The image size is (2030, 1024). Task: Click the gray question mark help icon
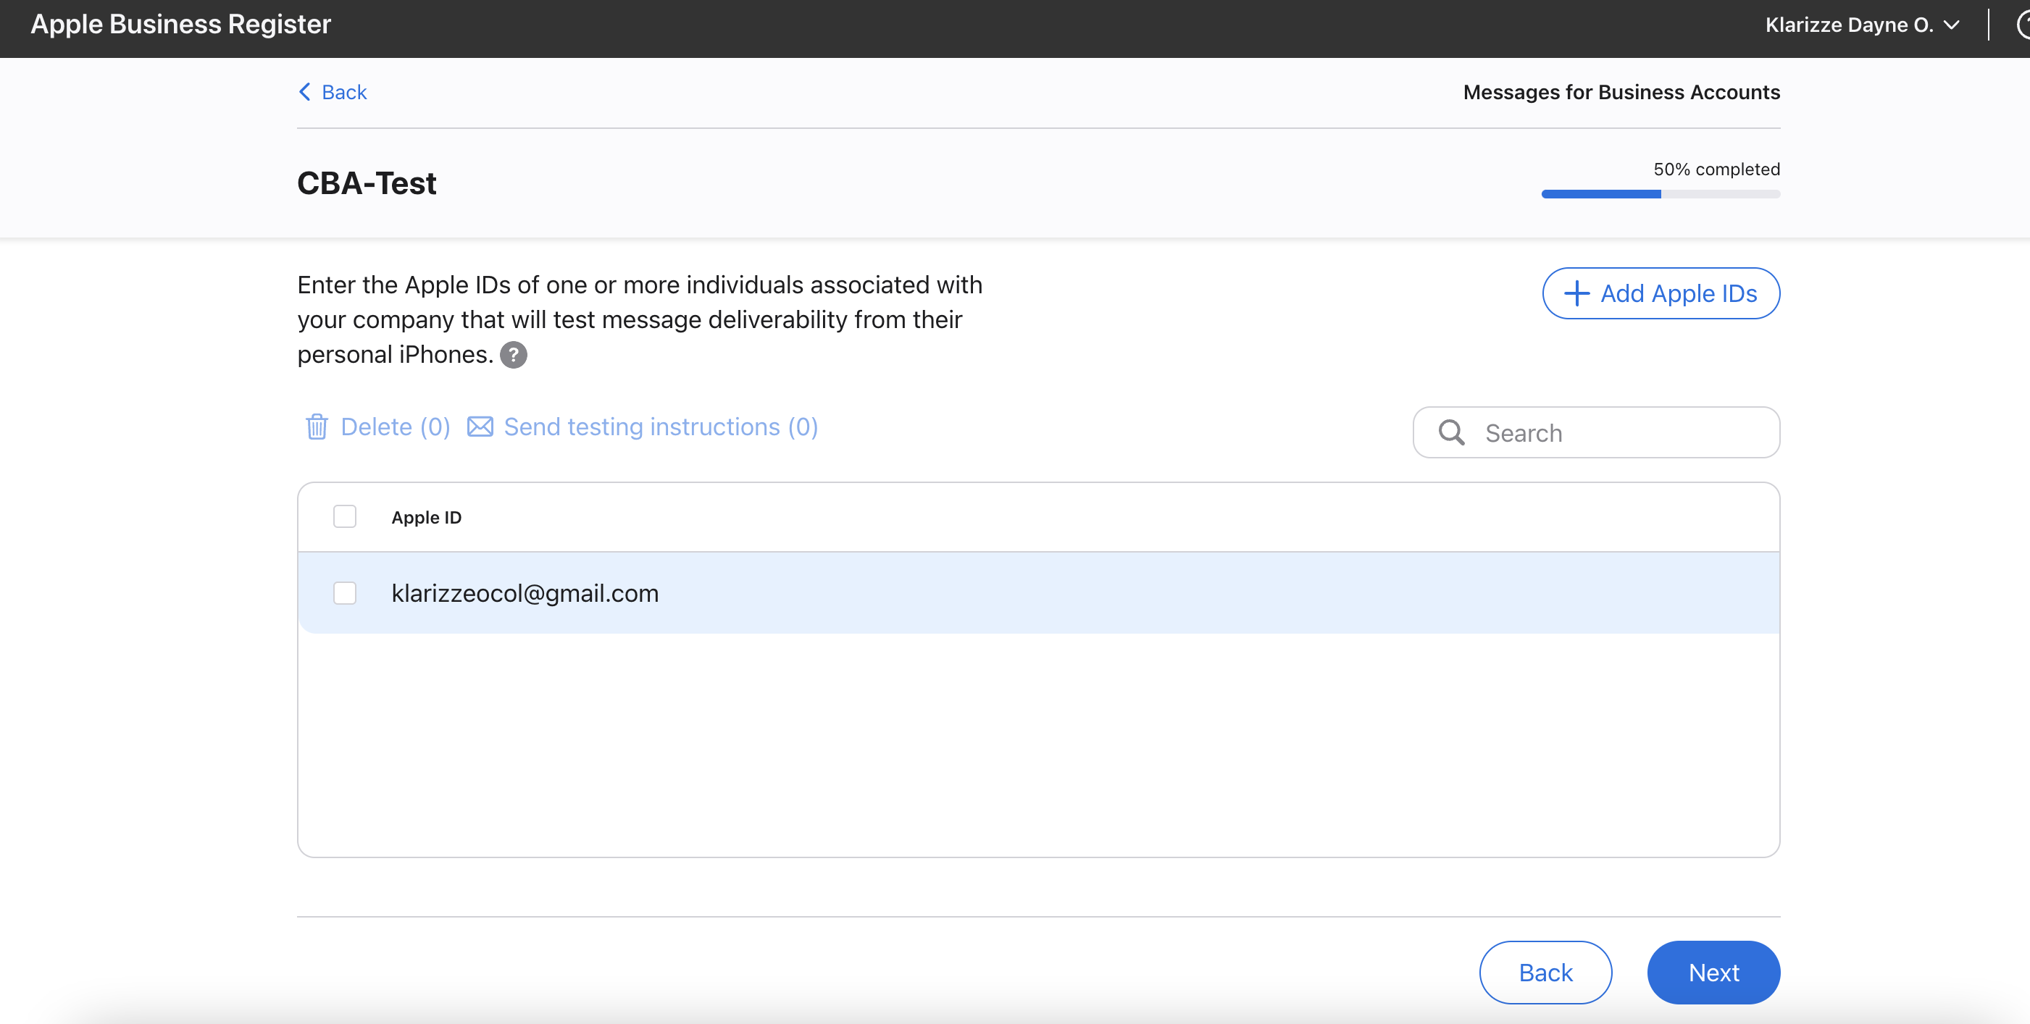pyautogui.click(x=513, y=356)
